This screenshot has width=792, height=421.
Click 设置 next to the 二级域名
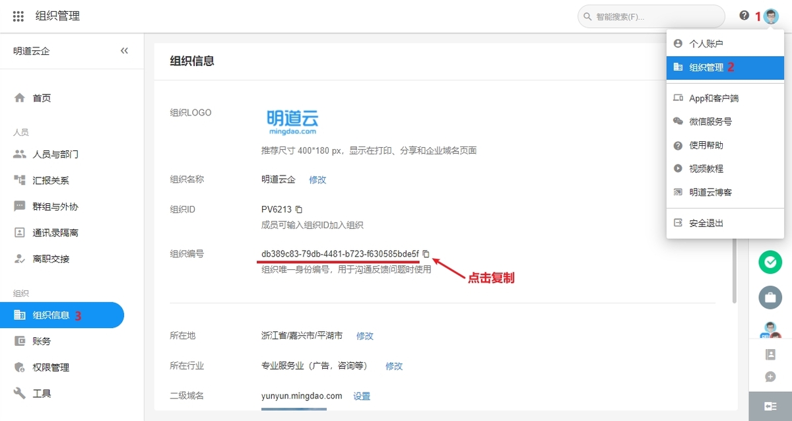point(362,397)
